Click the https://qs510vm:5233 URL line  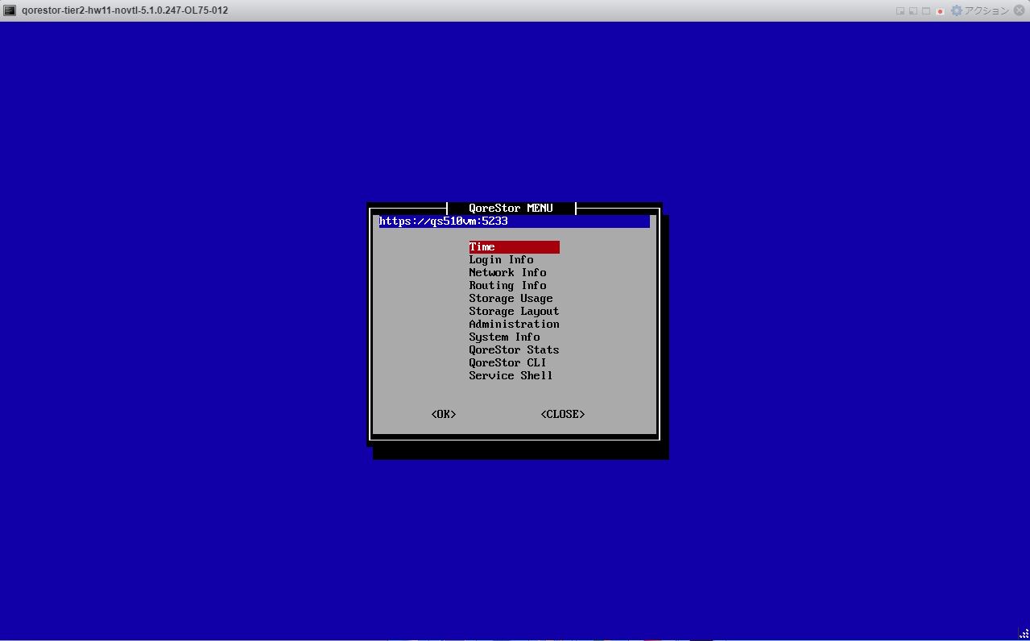[514, 221]
